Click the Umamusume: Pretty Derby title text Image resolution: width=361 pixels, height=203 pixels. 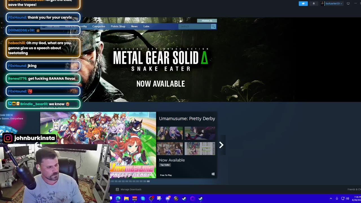click(187, 119)
